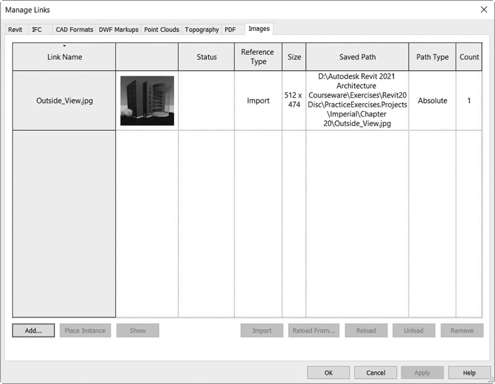Click the 512 x 474 size cell

coord(294,100)
